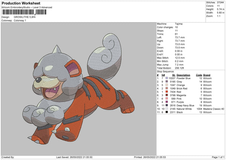Click the Max Jump value 7.2 mm
The image size is (226, 160).
coord(179,65)
